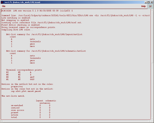This screenshot has height=123, width=154.
Task: Maximize the si.out window
Action: coord(149,2)
